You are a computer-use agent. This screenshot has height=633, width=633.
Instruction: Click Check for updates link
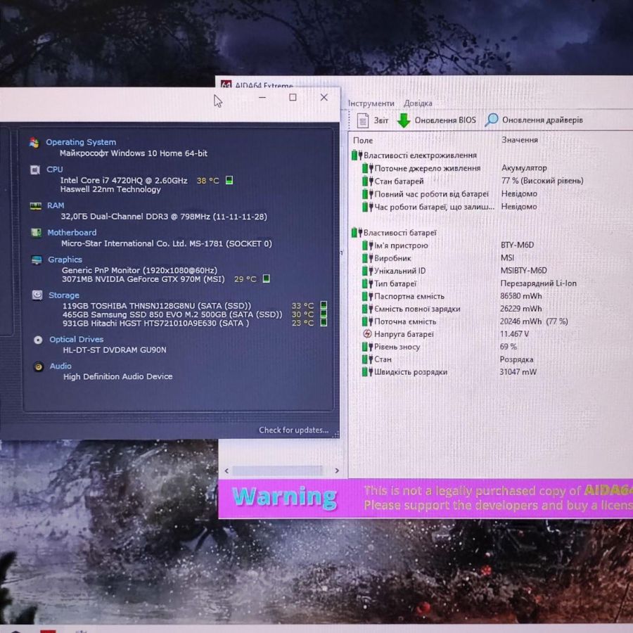[x=293, y=430]
